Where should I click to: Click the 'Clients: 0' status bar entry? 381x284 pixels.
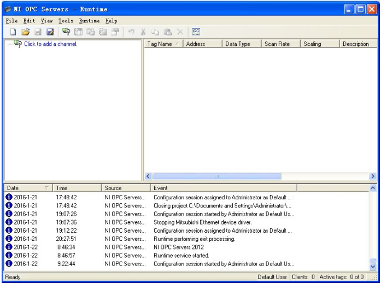pos(303,277)
